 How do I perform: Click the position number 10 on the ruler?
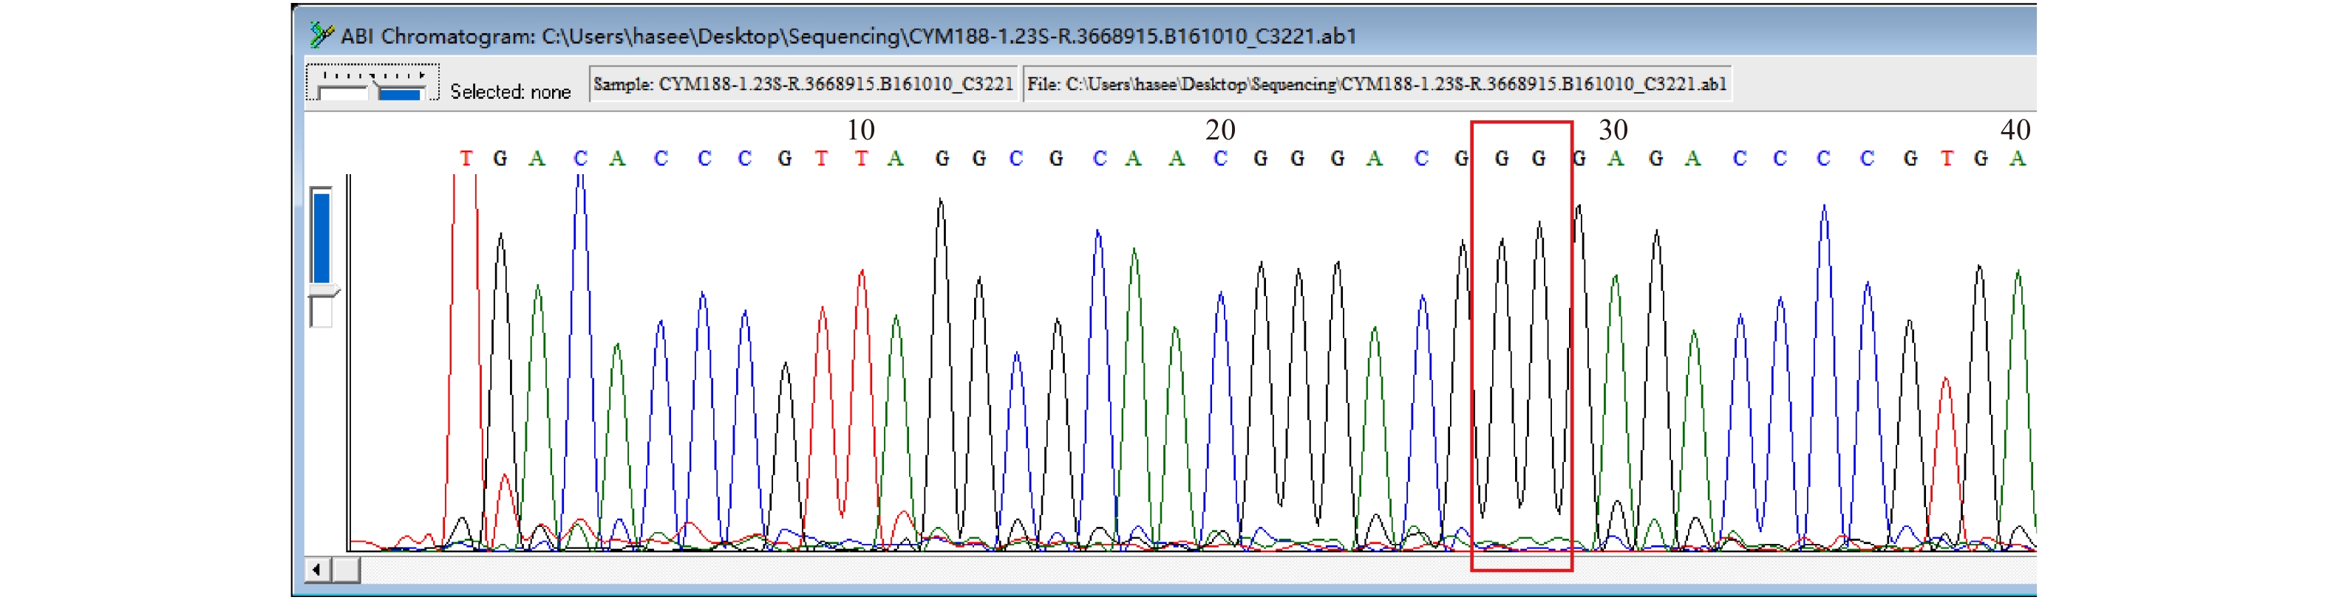point(860,130)
